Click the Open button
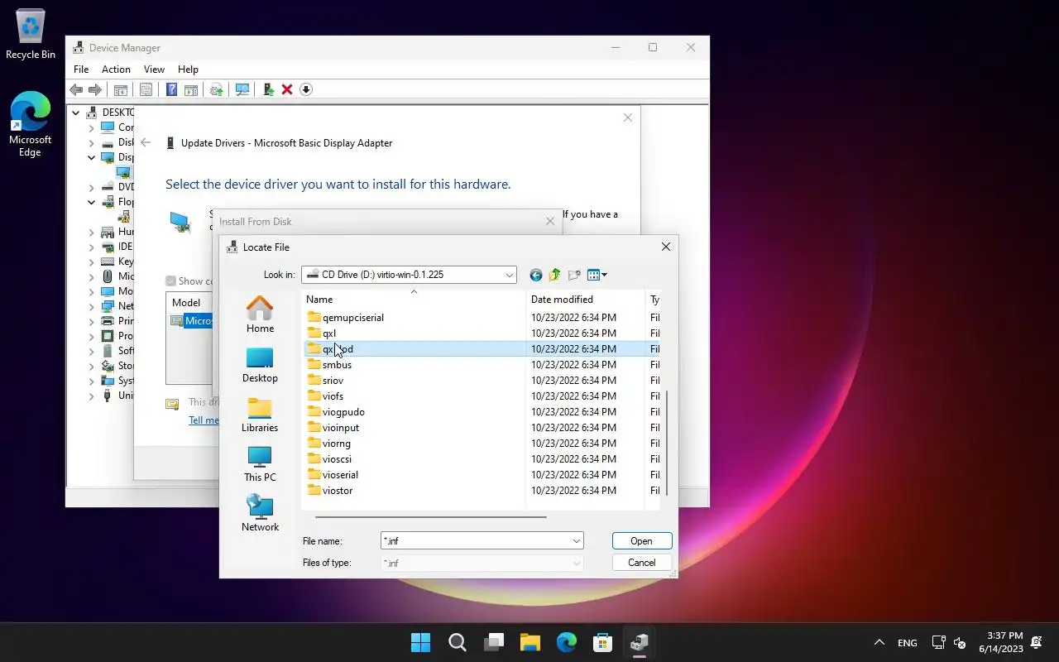1059x662 pixels. 642,541
